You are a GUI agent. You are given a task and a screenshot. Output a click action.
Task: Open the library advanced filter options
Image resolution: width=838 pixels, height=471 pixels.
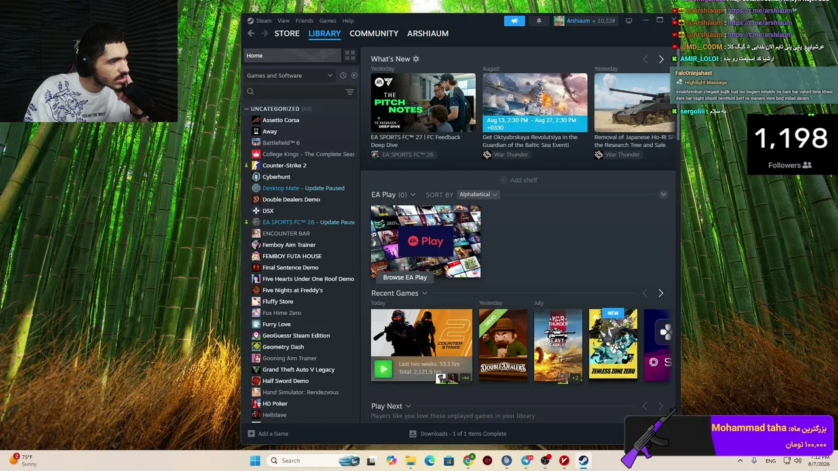click(350, 92)
